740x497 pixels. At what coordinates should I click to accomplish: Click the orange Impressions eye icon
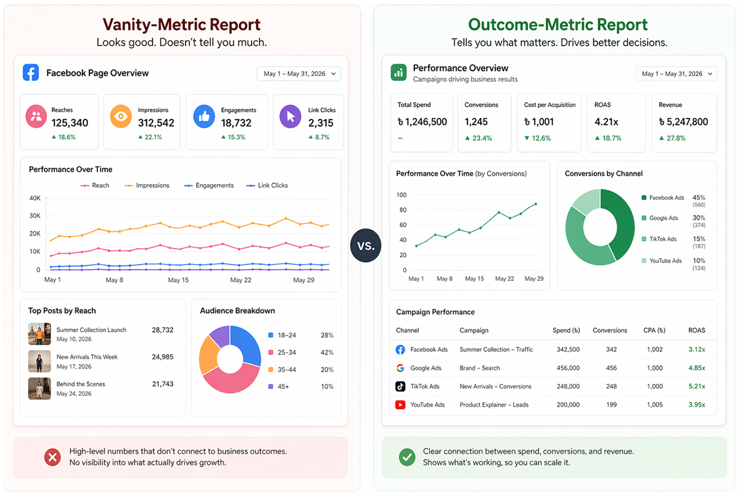pos(120,116)
